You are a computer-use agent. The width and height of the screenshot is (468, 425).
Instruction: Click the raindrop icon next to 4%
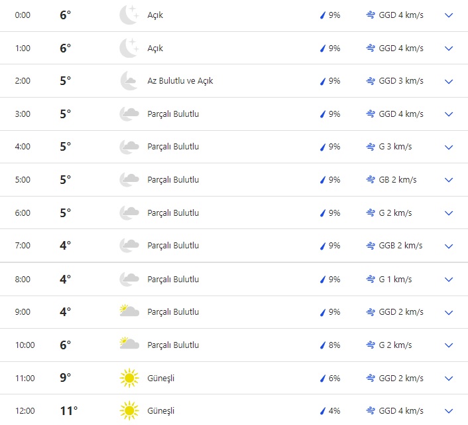click(x=323, y=411)
